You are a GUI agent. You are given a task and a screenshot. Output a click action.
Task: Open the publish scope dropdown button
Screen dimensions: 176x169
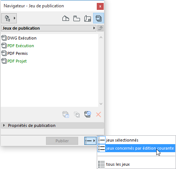[x=90, y=141]
